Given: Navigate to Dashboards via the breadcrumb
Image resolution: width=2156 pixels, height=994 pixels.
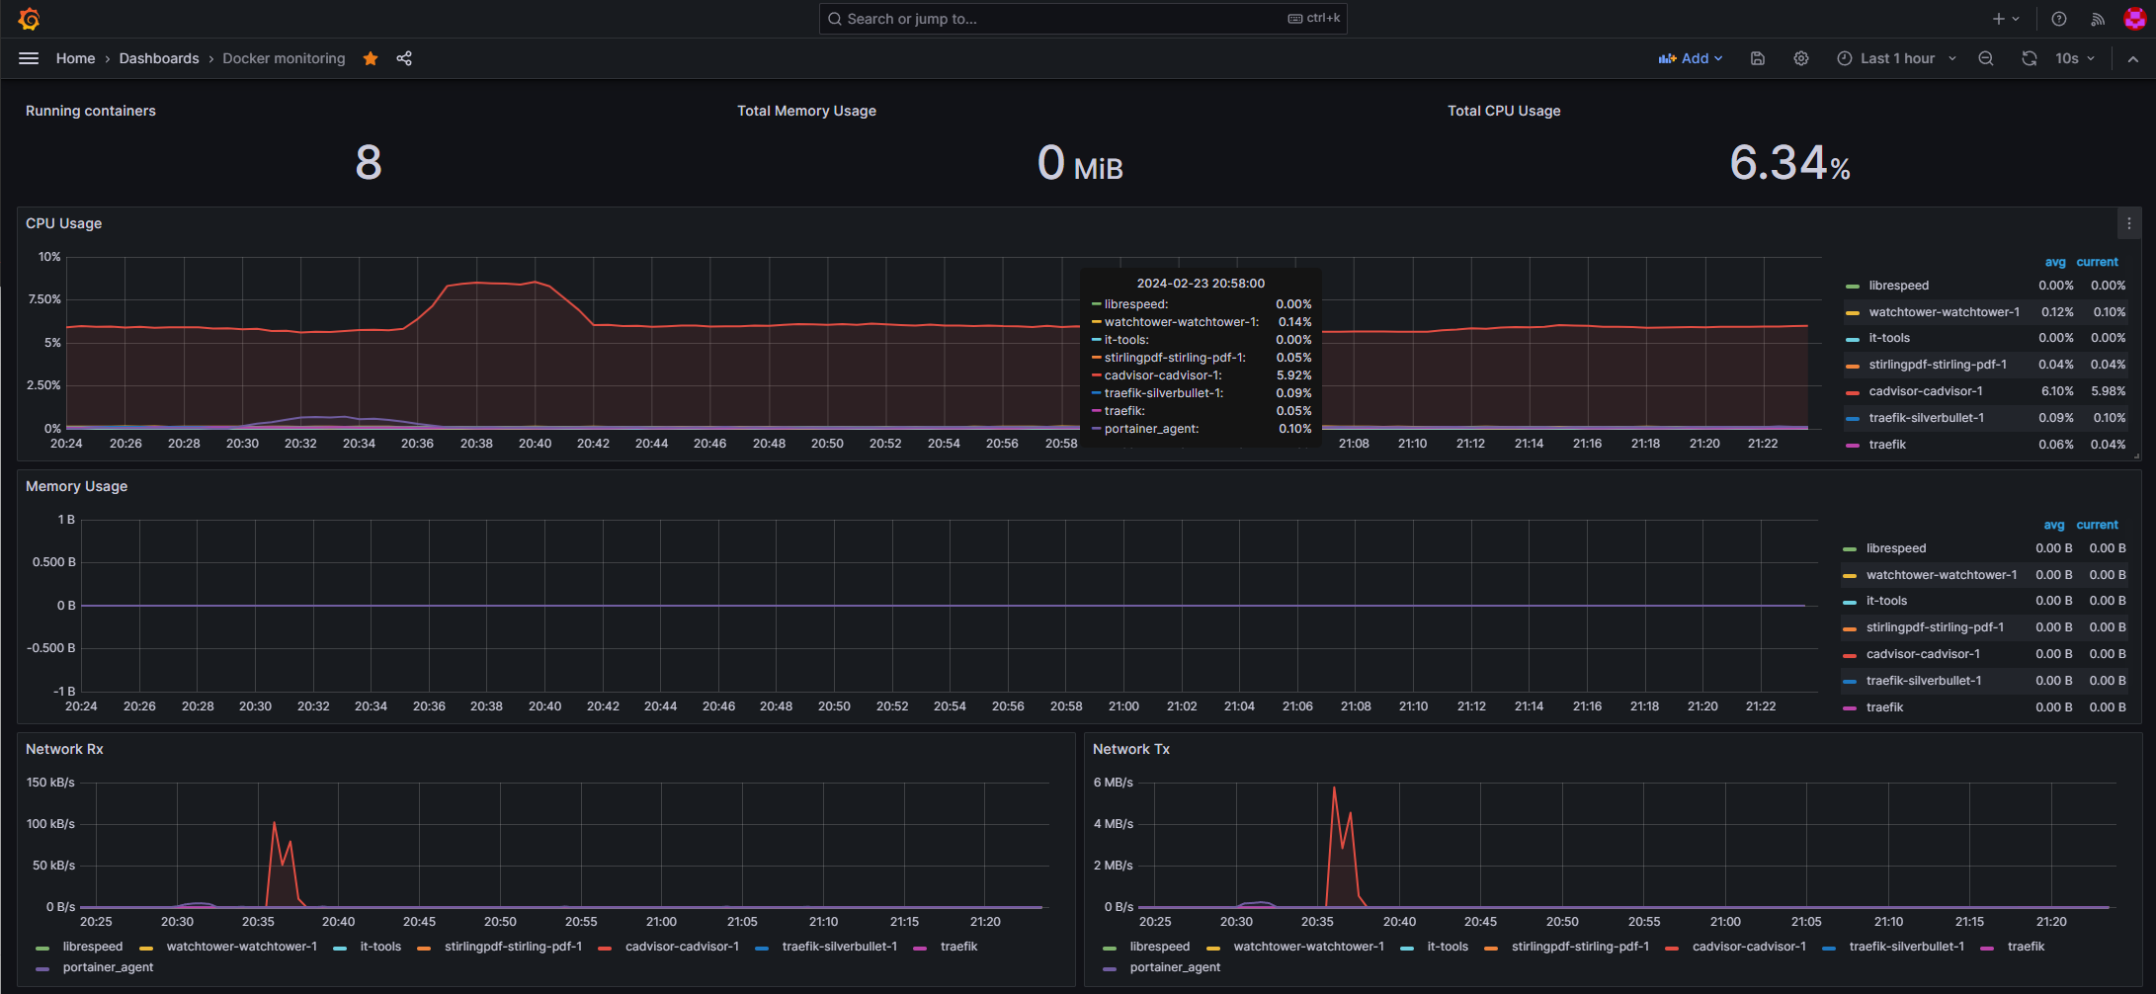Looking at the screenshot, I should (159, 58).
